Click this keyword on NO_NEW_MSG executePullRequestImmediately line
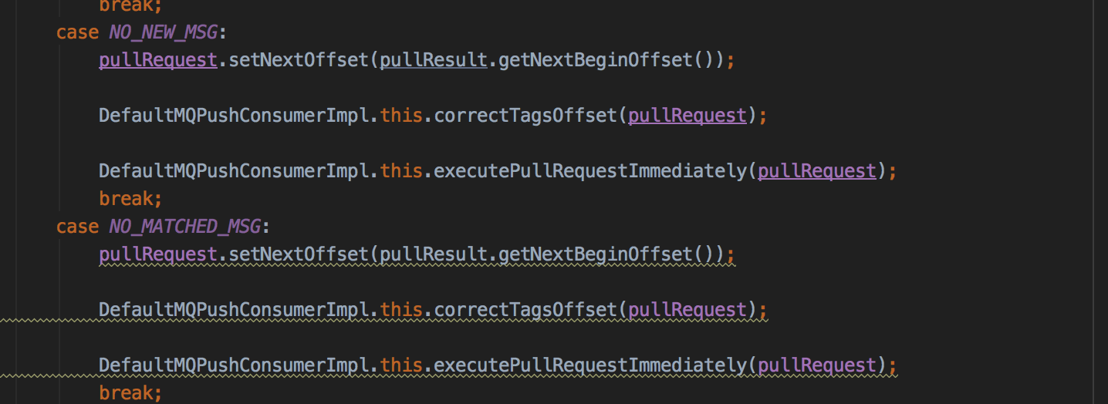Viewport: 1108px width, 404px height. coord(401,171)
